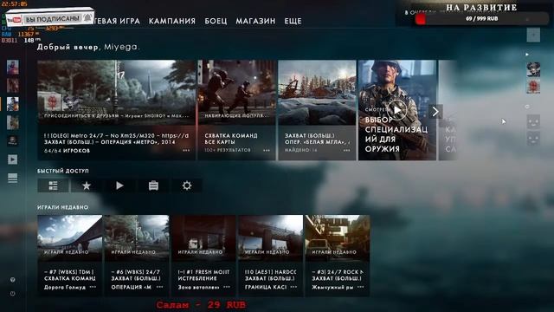Open second friend avatar with red emblem

533,87
